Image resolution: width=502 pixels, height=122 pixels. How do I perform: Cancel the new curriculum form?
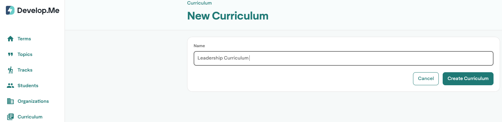click(426, 78)
